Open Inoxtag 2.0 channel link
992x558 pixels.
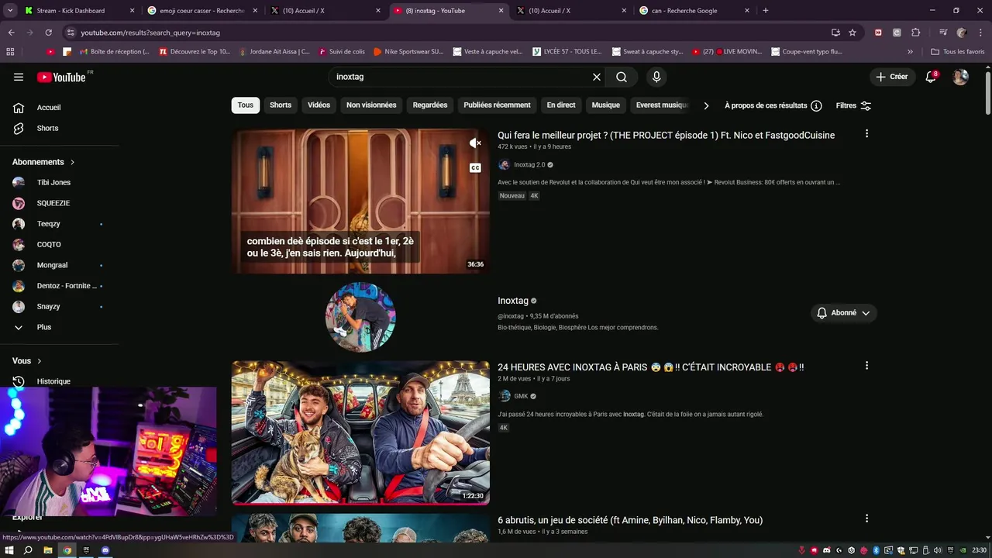(x=529, y=165)
